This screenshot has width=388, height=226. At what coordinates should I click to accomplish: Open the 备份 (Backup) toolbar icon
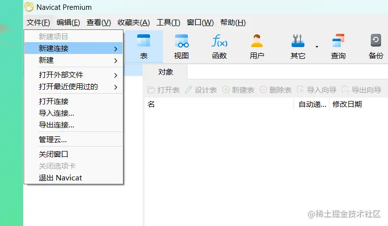coord(376,40)
